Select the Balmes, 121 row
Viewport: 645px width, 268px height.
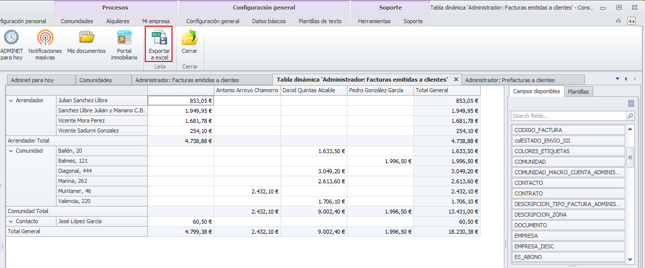[102, 161]
